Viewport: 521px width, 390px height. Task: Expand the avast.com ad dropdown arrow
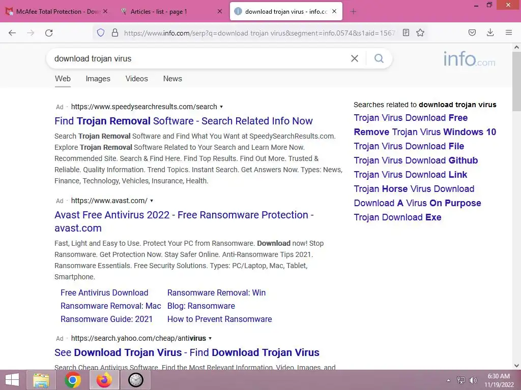[152, 201]
